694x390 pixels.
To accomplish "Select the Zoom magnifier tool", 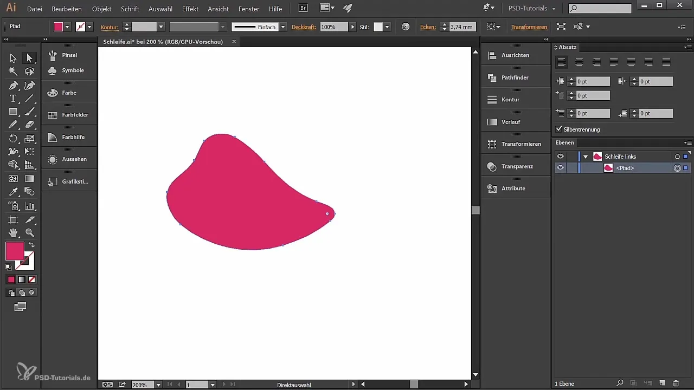I will [x=30, y=233].
